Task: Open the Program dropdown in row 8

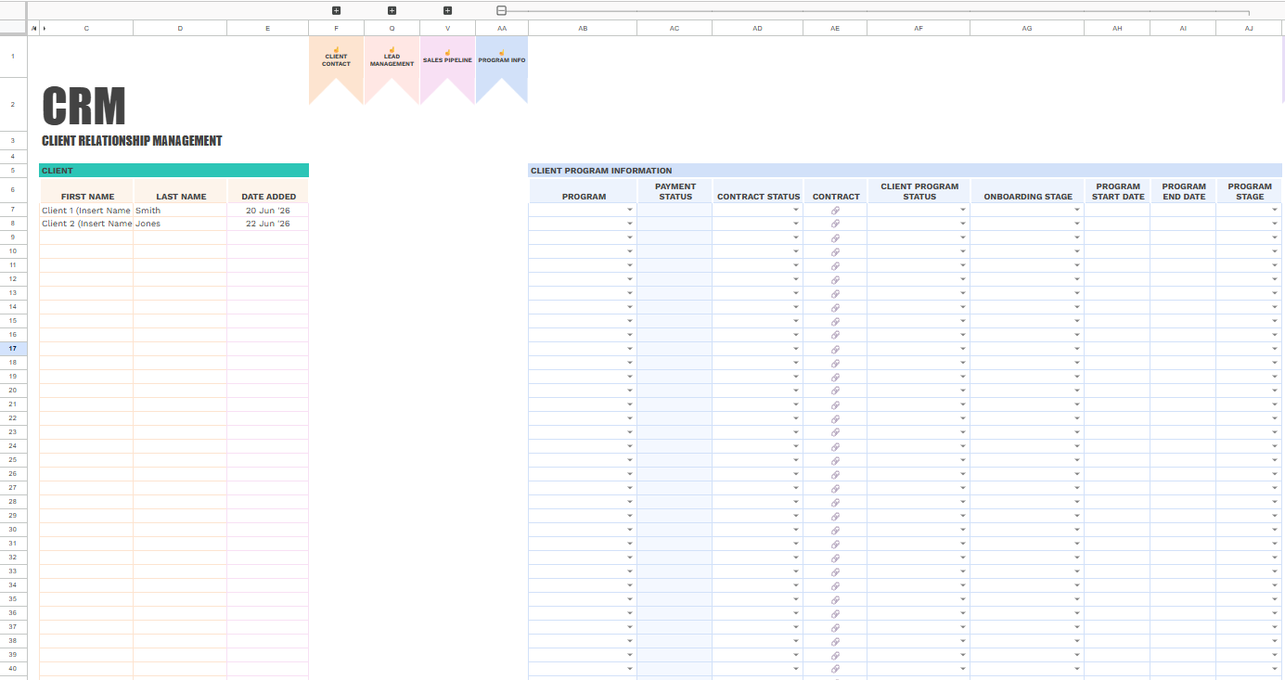Action: click(630, 225)
